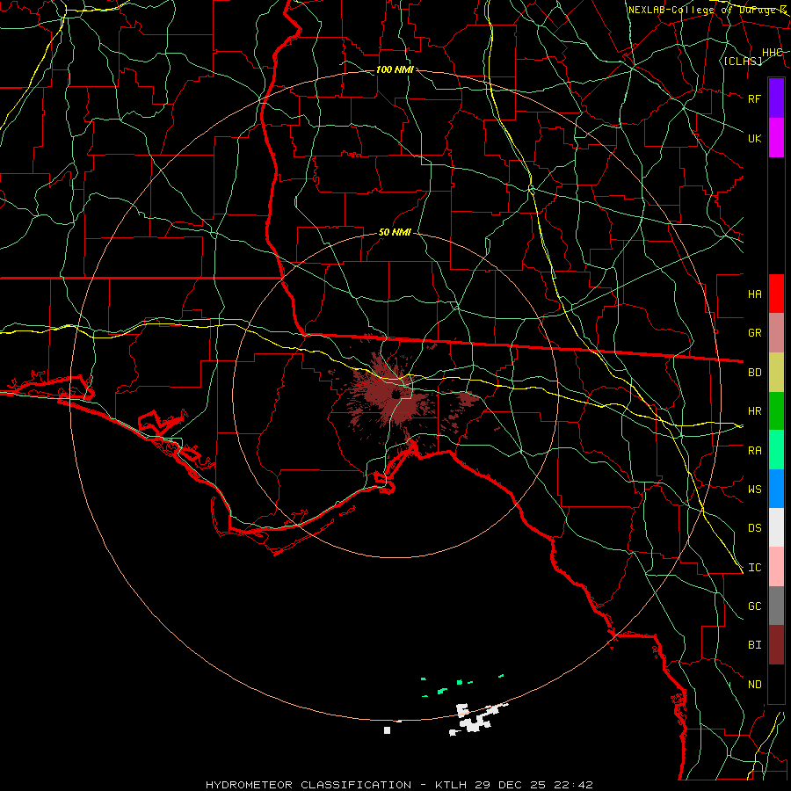
Task: Click the small isolated white square echo offshore
Action: (387, 730)
